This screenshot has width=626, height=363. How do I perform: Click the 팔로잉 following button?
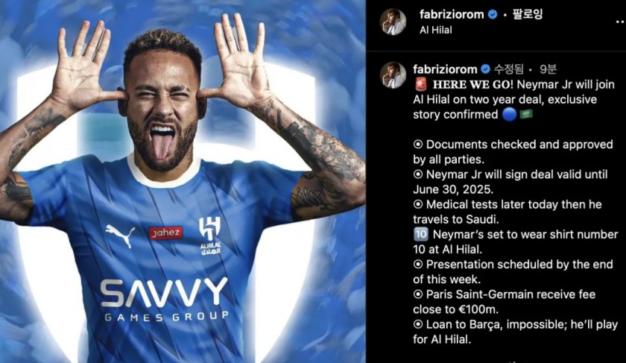528,15
